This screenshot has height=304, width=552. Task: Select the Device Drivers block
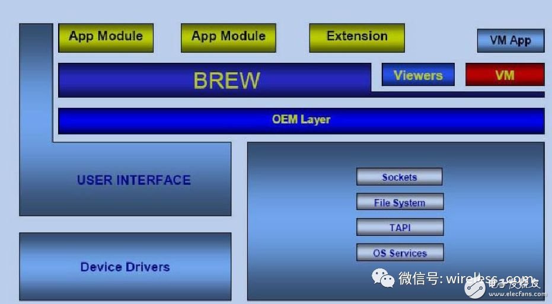point(125,266)
